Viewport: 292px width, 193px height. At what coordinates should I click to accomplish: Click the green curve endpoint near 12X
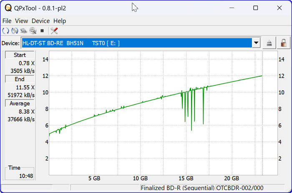[x=262, y=76]
